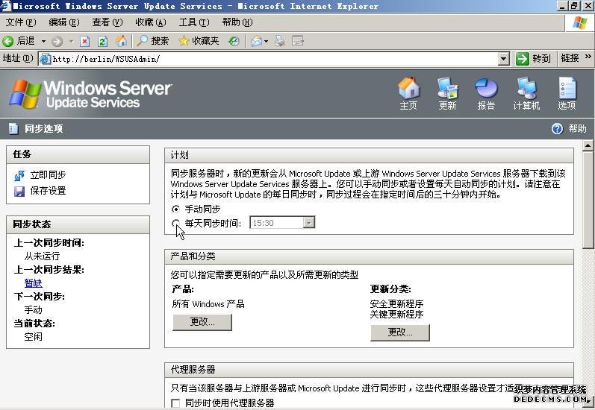Open the 文件(F) menu
The image size is (595, 410).
(21, 22)
